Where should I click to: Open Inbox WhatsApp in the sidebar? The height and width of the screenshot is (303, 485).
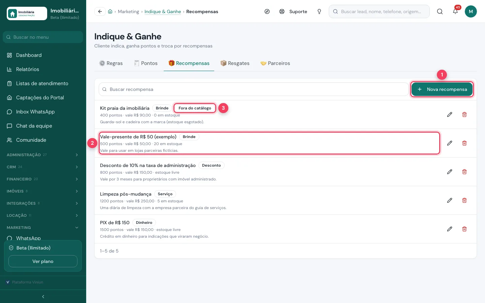43,112
